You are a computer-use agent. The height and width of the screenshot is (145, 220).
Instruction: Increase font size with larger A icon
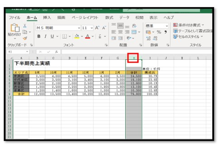click(x=97, y=28)
